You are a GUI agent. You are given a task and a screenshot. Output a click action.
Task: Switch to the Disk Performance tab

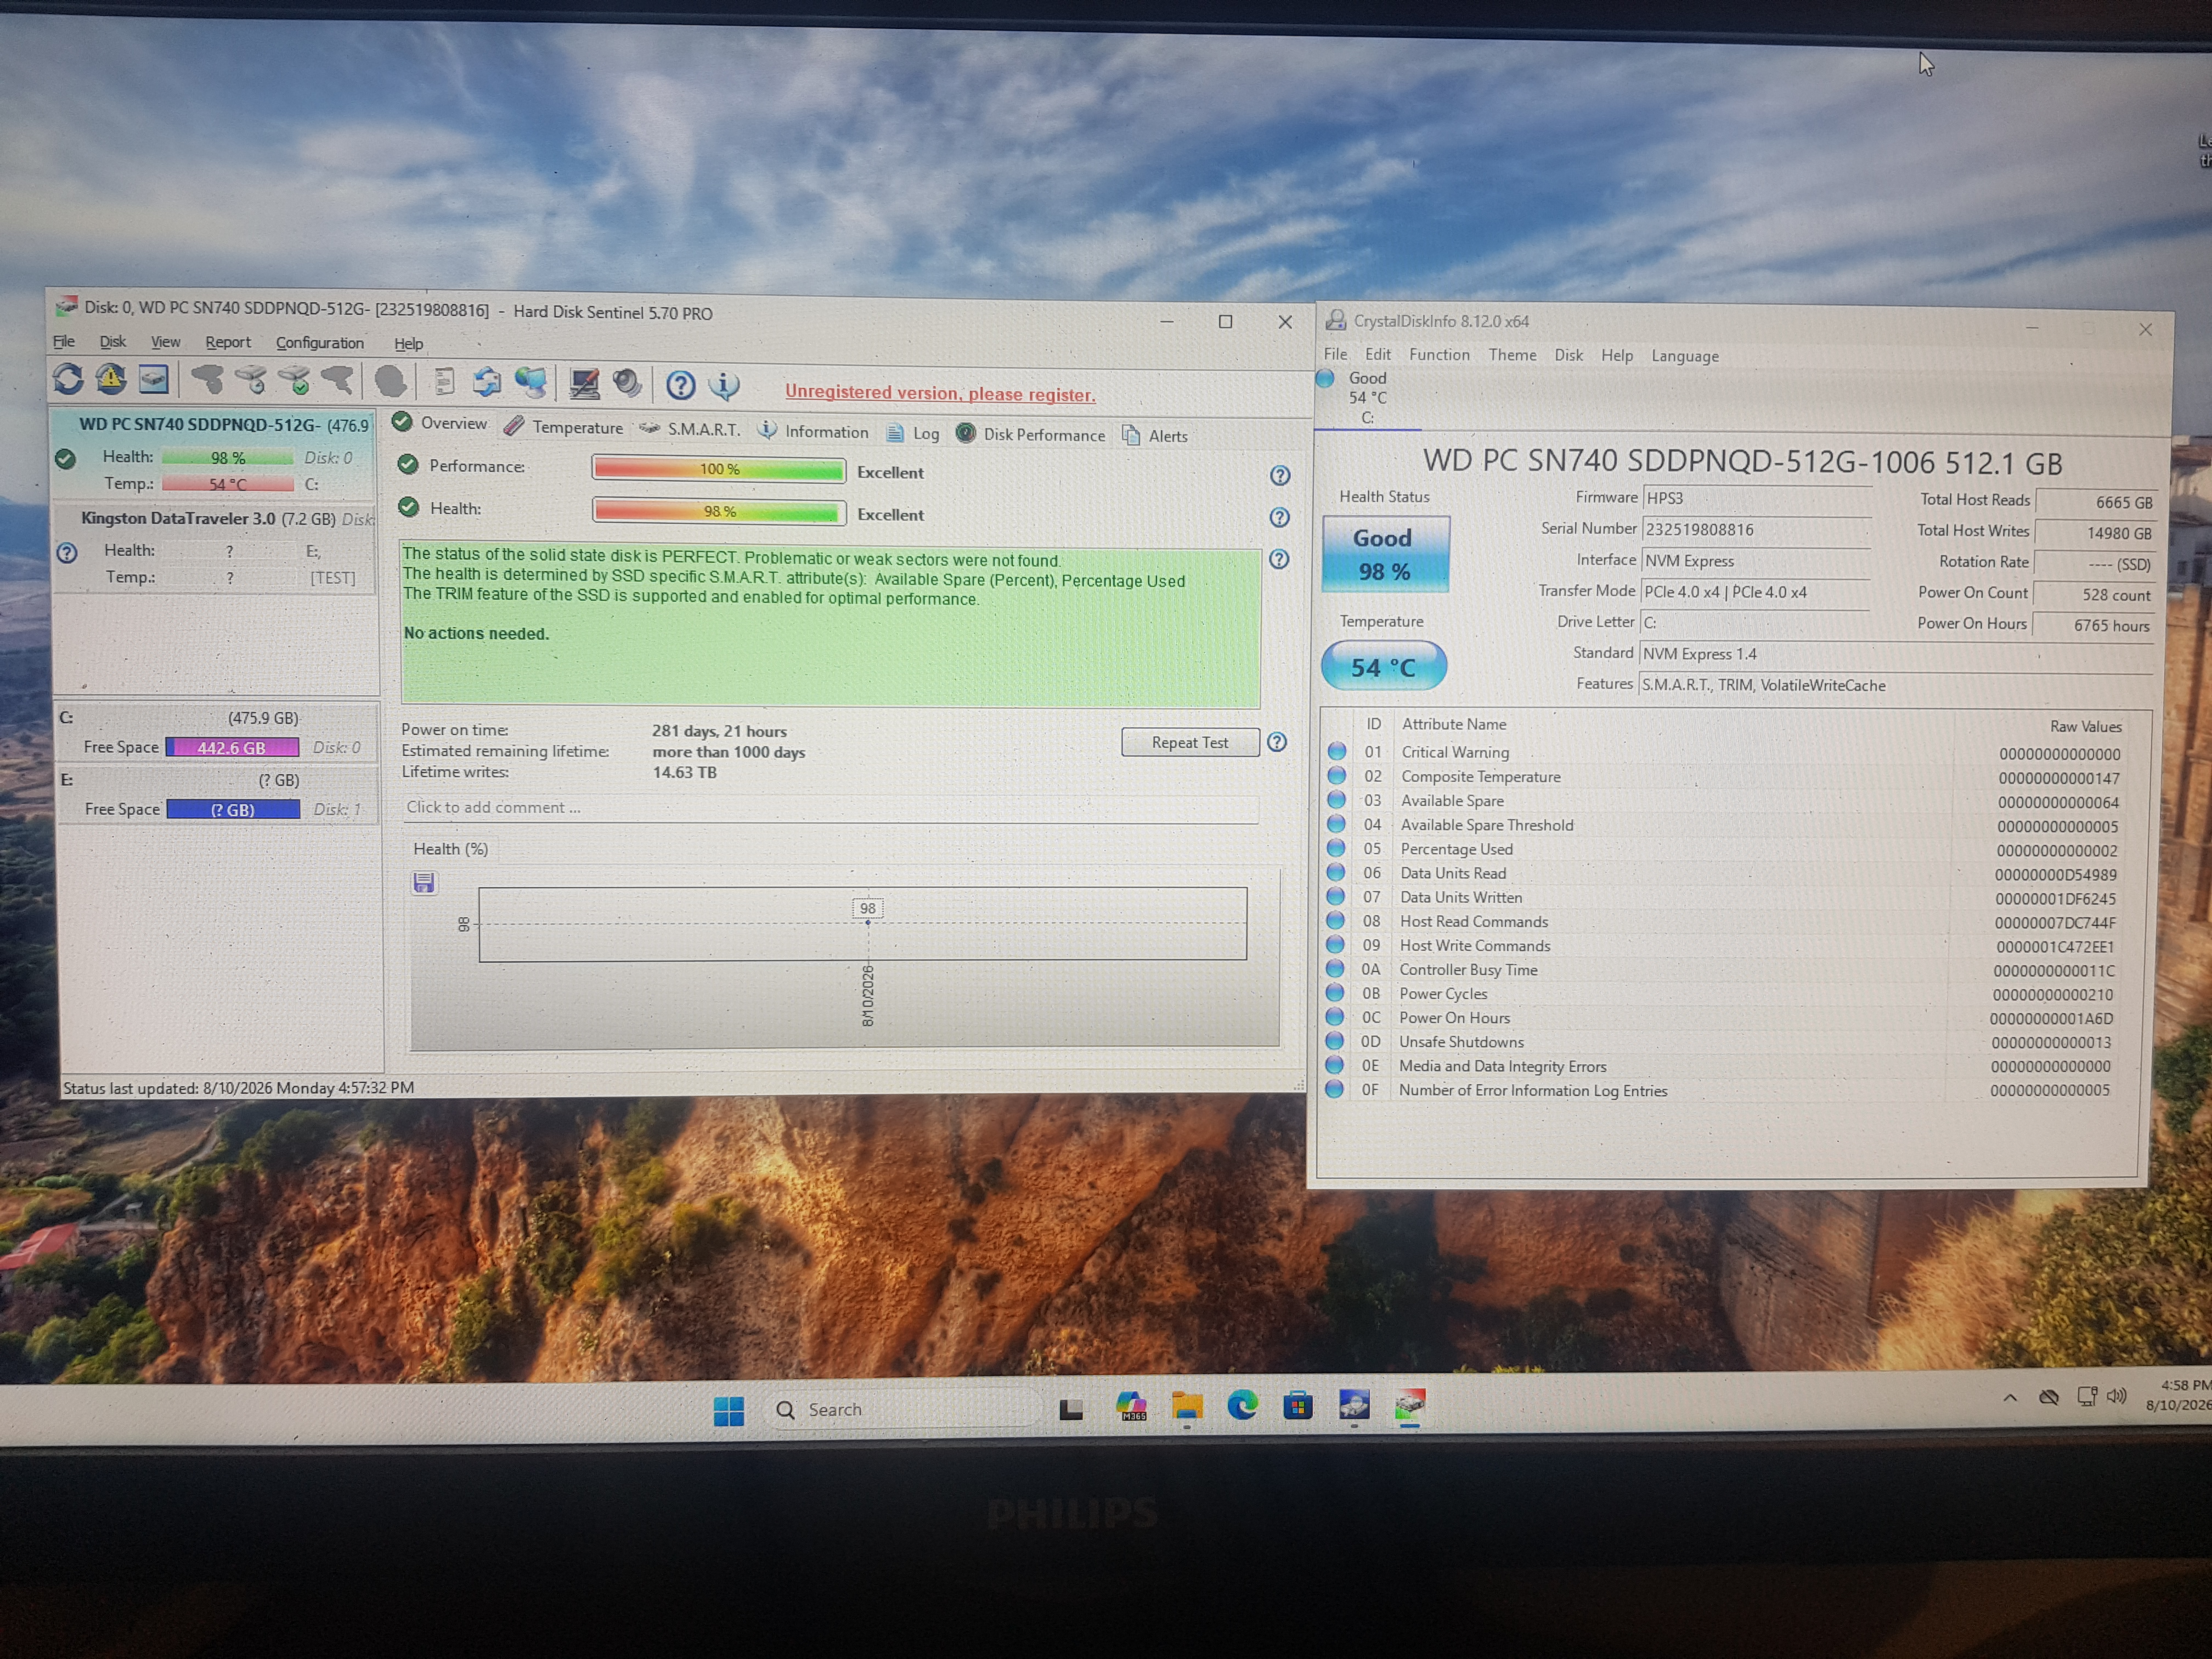(1031, 434)
